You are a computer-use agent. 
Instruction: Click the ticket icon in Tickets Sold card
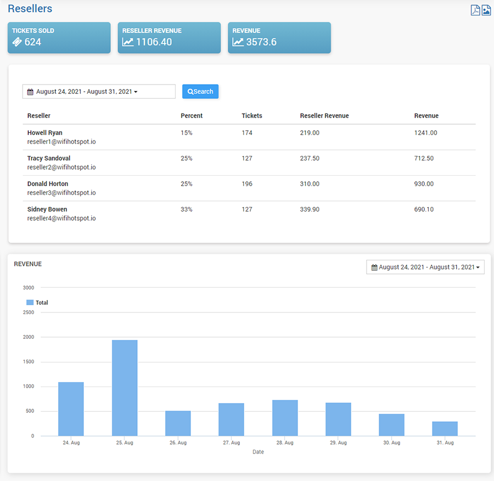pos(17,42)
